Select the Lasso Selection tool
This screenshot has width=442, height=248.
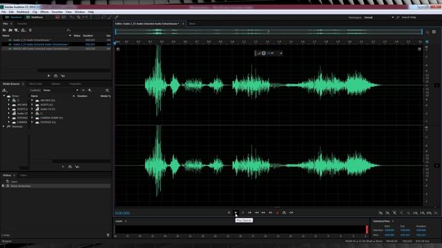104,17
